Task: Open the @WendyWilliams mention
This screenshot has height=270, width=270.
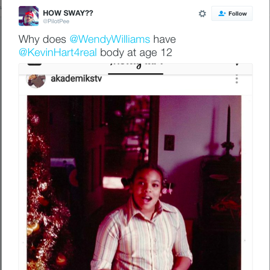Action: (x=110, y=39)
